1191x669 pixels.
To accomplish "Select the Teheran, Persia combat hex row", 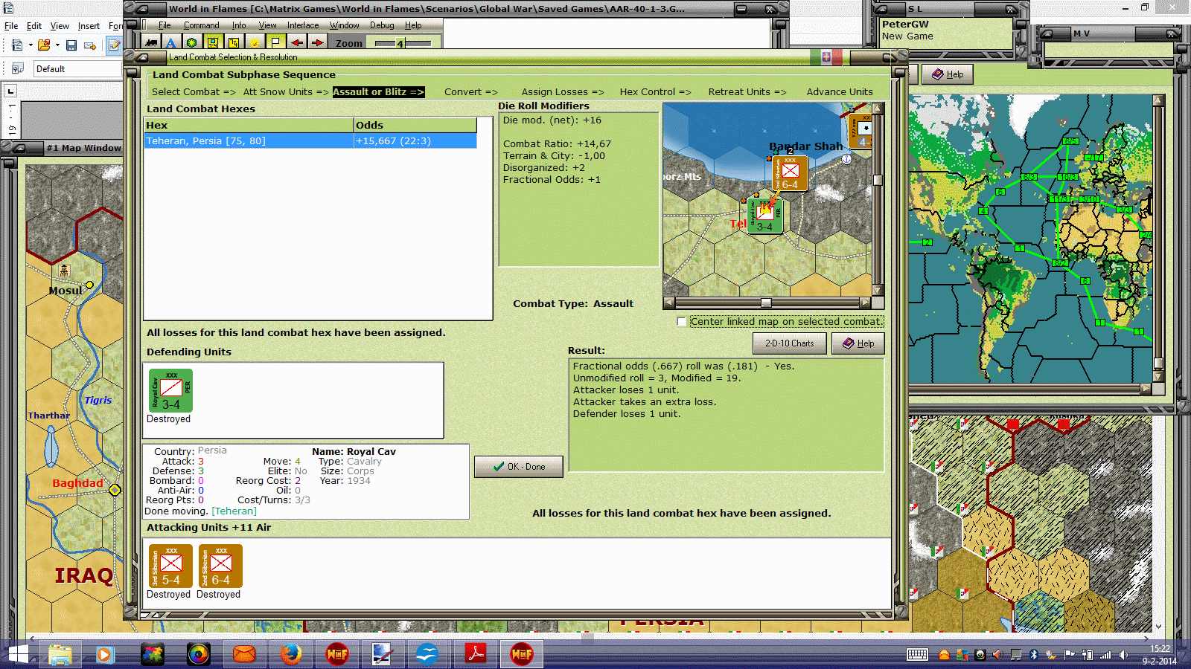I will click(x=310, y=141).
